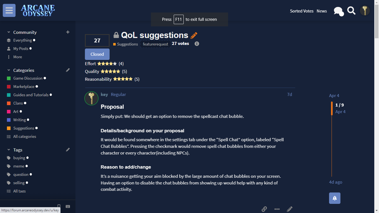Screen dimensions: 379x213
Task: Collapse the Tags sidebar section
Action: (x=9, y=150)
